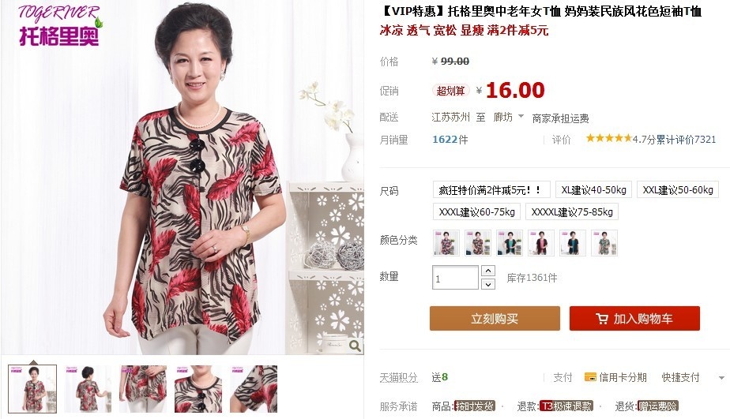Select size XL建议40-50kg
This screenshot has height=419, width=730.
pos(593,189)
